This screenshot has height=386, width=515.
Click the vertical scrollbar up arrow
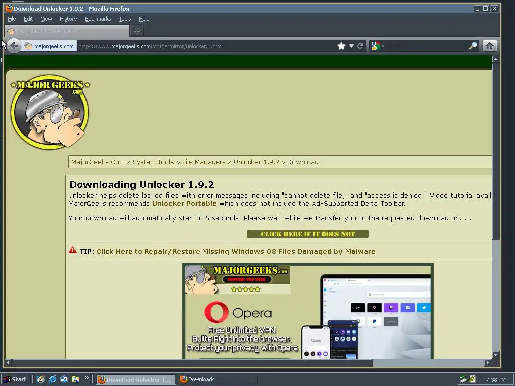[x=495, y=59]
